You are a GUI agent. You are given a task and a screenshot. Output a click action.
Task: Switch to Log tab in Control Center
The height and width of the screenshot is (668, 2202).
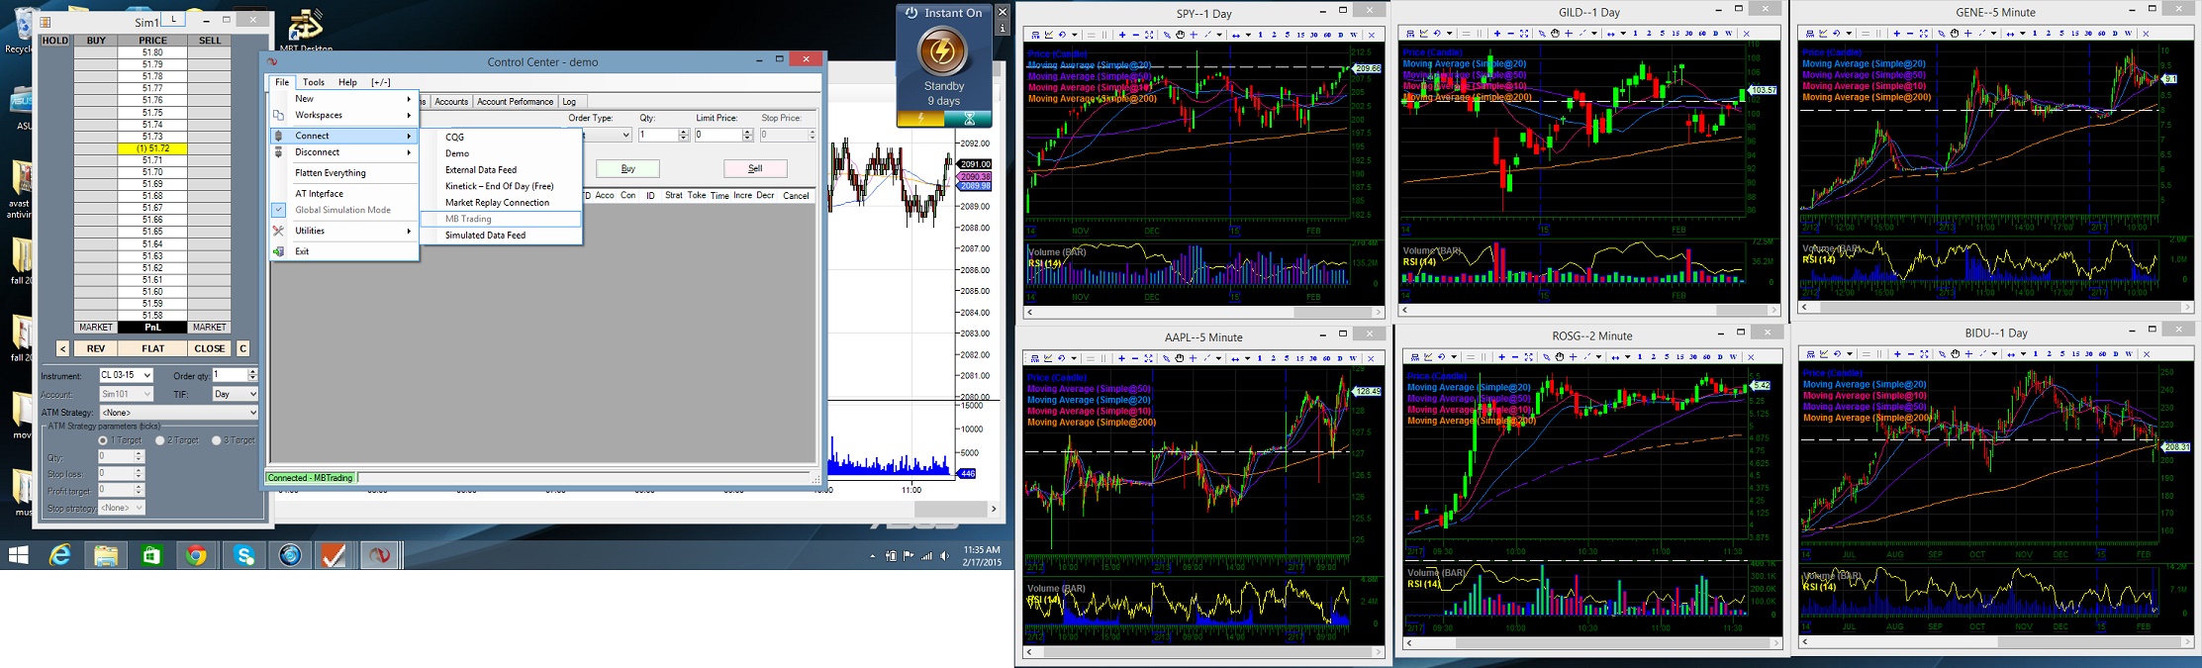[x=569, y=101]
